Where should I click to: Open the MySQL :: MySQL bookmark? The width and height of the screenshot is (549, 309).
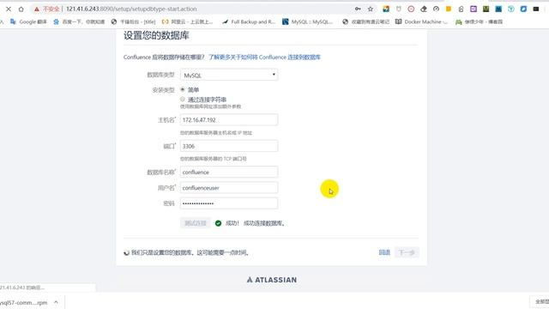(x=307, y=21)
